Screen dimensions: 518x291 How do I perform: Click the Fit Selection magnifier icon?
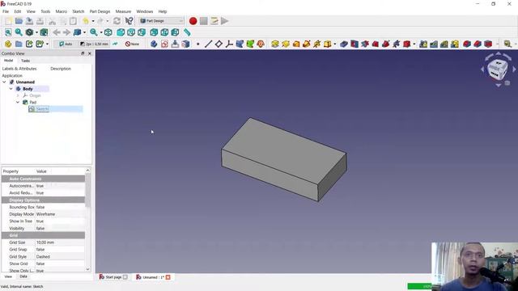[x=19, y=32]
